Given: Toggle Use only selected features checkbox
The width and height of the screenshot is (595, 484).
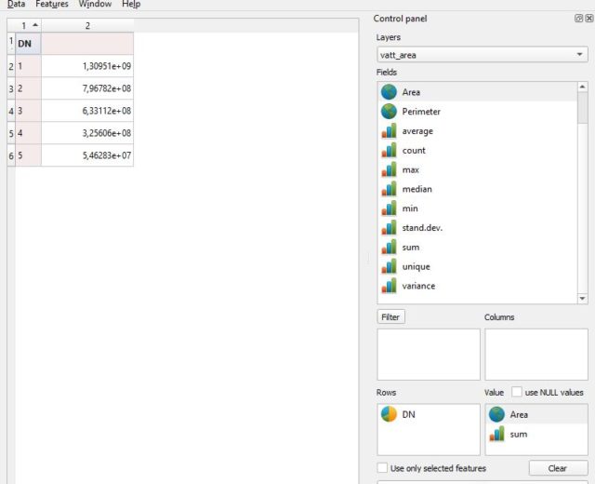Looking at the screenshot, I should click(x=382, y=468).
